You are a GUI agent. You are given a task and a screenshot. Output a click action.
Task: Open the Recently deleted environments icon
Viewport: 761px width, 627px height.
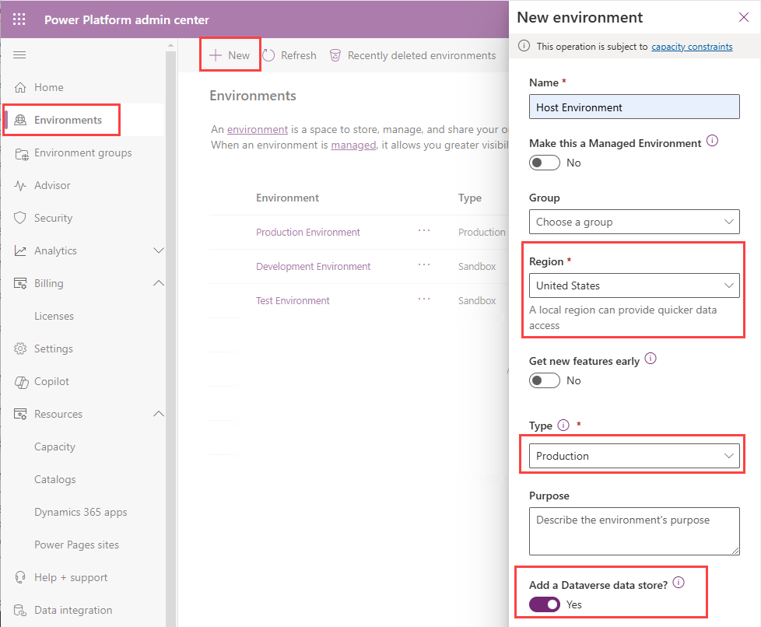(x=335, y=54)
